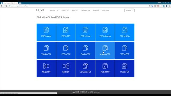Screen dimensions: 171x96
Task: Close the Hipdf browser tab
Action: pos(17,3)
